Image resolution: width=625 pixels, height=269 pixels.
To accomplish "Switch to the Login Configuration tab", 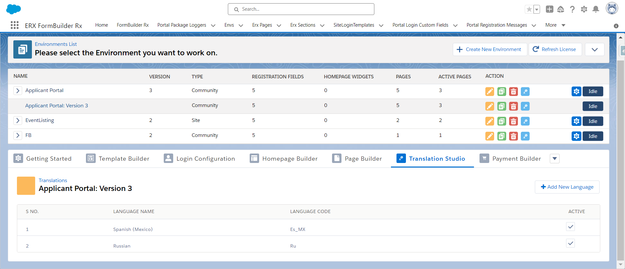I will pyautogui.click(x=199, y=159).
